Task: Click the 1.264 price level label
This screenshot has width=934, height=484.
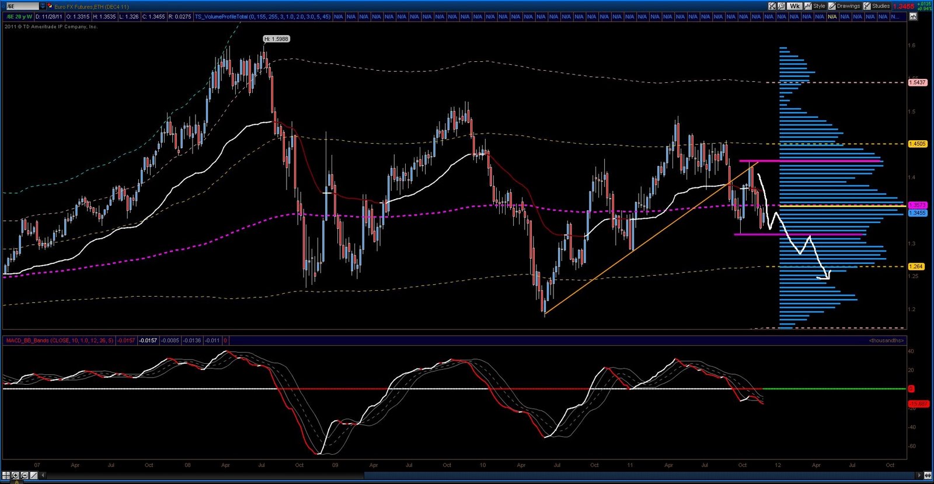Action: pos(916,266)
